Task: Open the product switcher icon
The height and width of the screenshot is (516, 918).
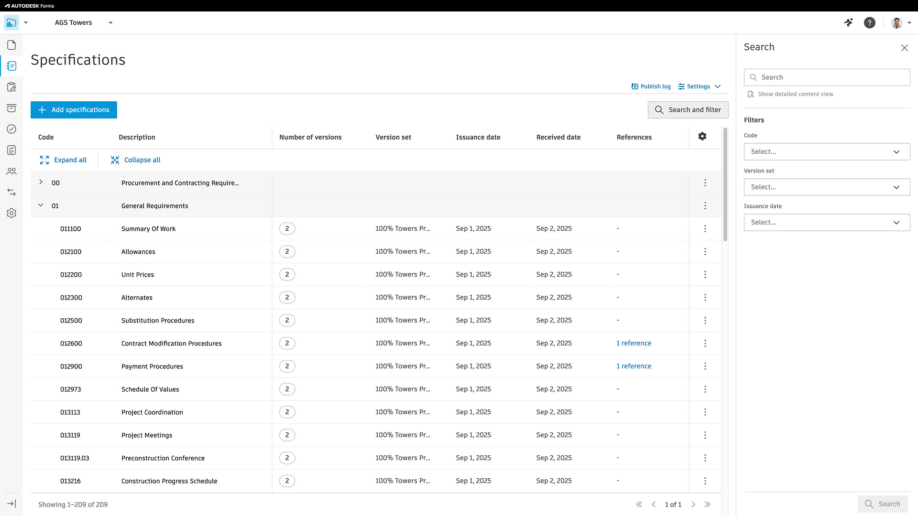Action: pyautogui.click(x=11, y=22)
